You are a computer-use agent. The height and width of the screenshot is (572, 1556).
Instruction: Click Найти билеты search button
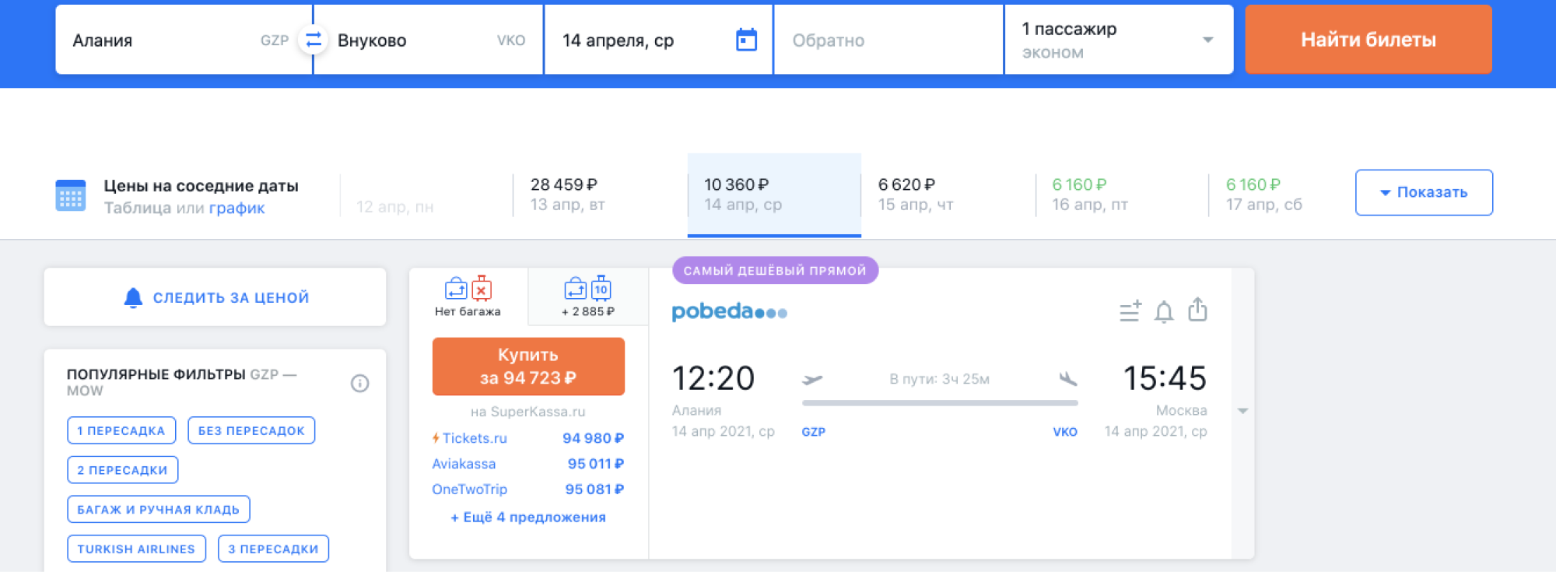[x=1369, y=40]
